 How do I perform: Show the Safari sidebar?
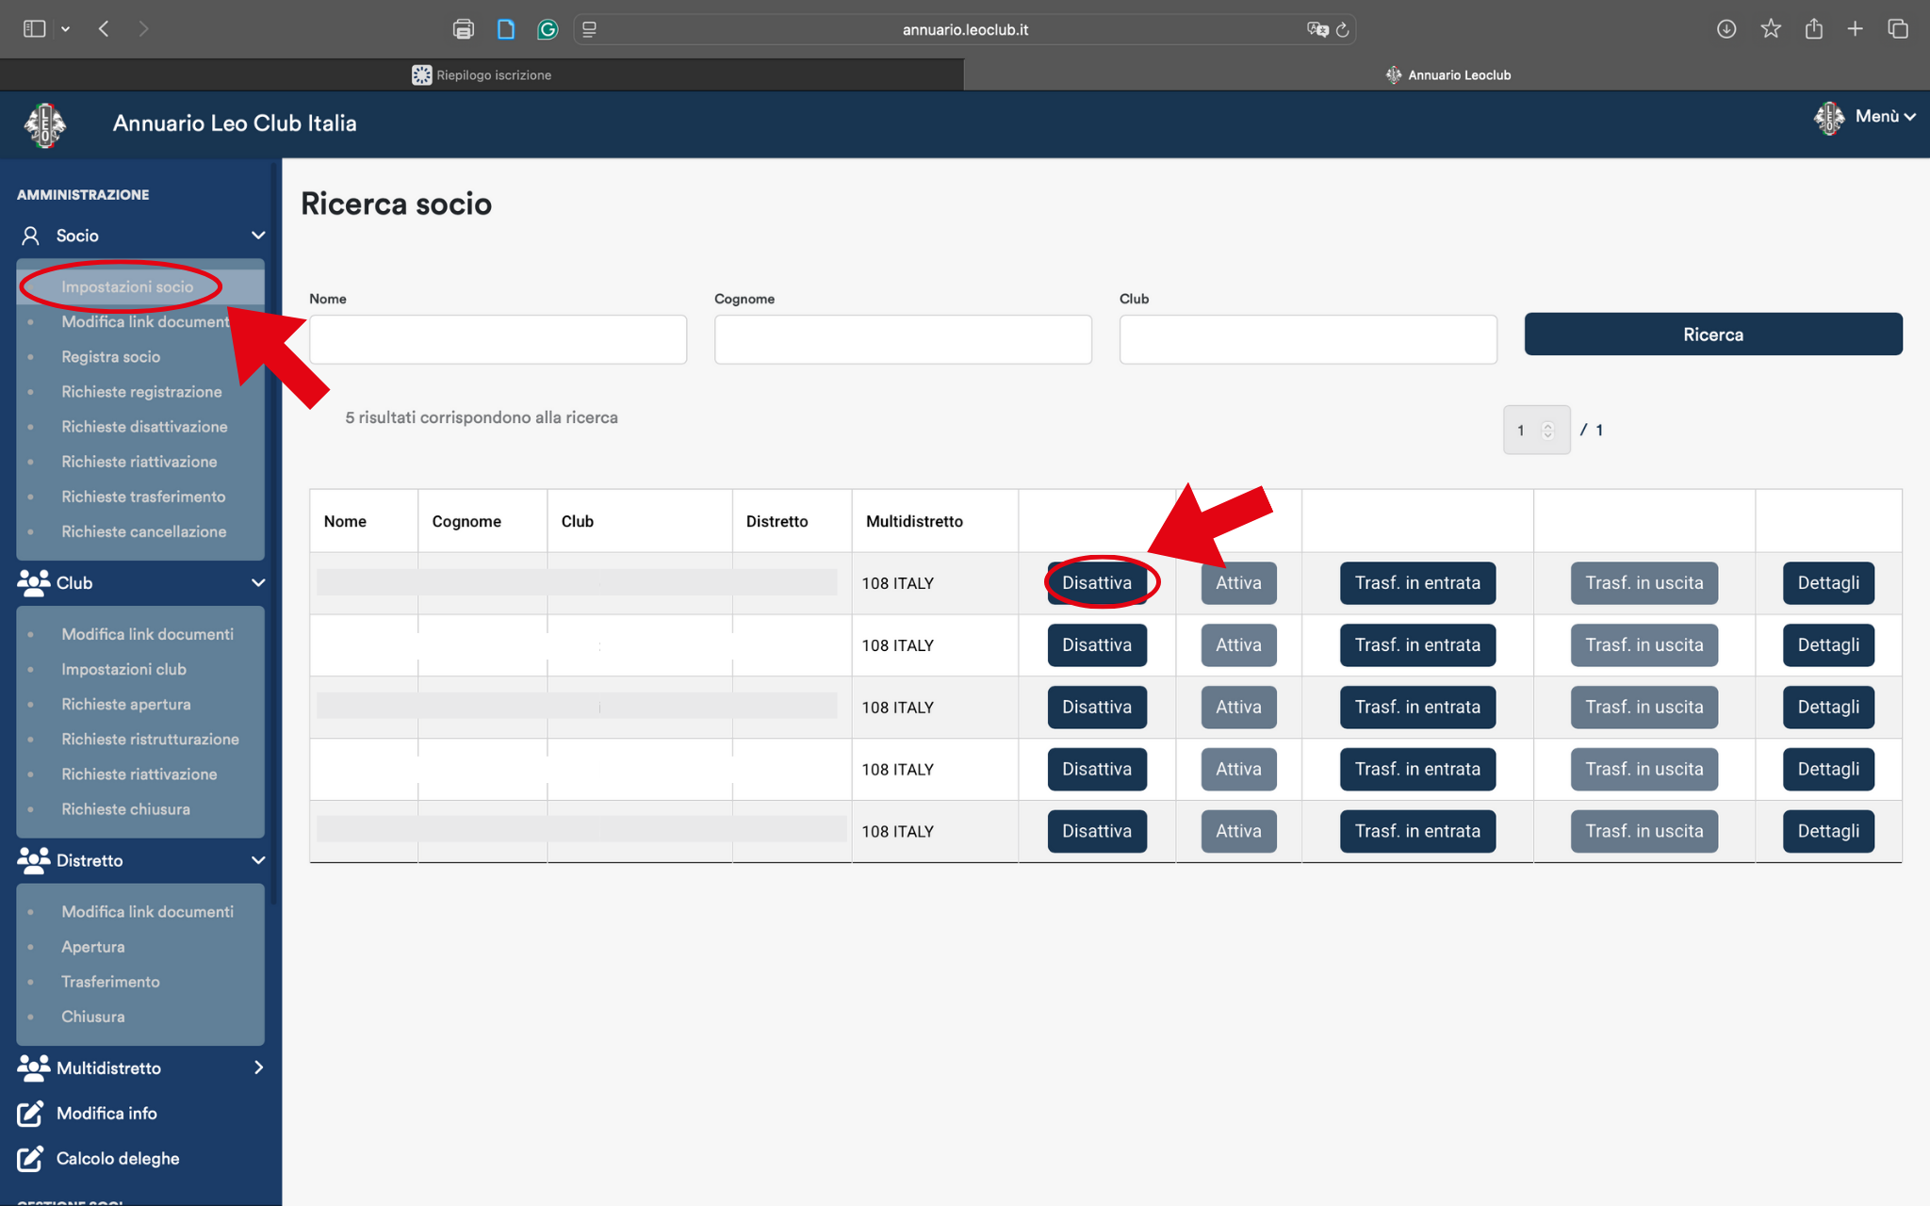click(x=34, y=29)
